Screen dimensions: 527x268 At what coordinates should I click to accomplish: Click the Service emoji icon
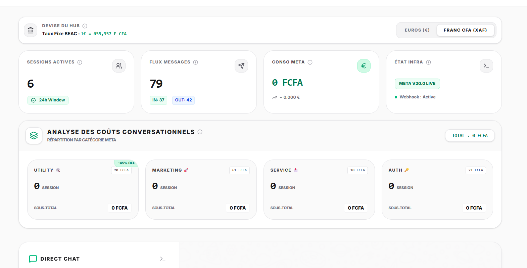pos(296,170)
